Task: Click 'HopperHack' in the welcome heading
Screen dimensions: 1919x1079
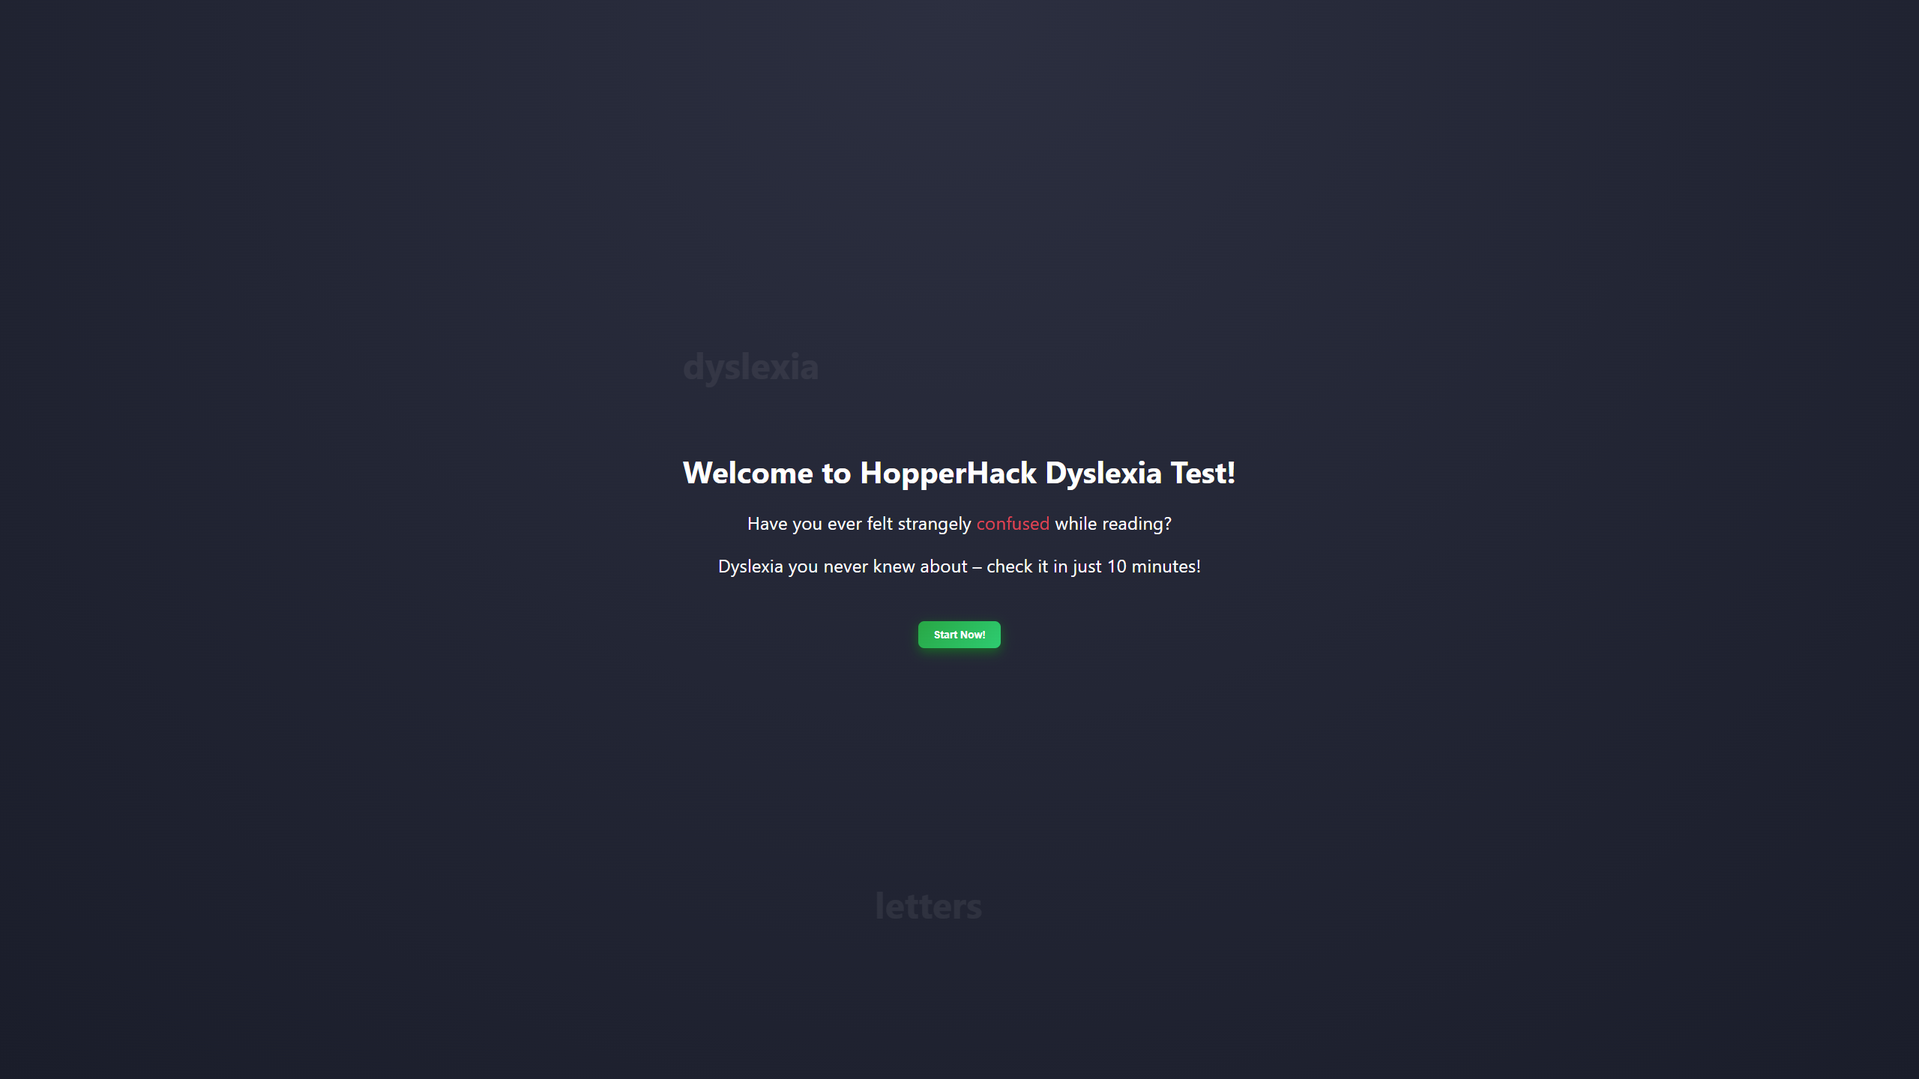Action: click(x=948, y=473)
